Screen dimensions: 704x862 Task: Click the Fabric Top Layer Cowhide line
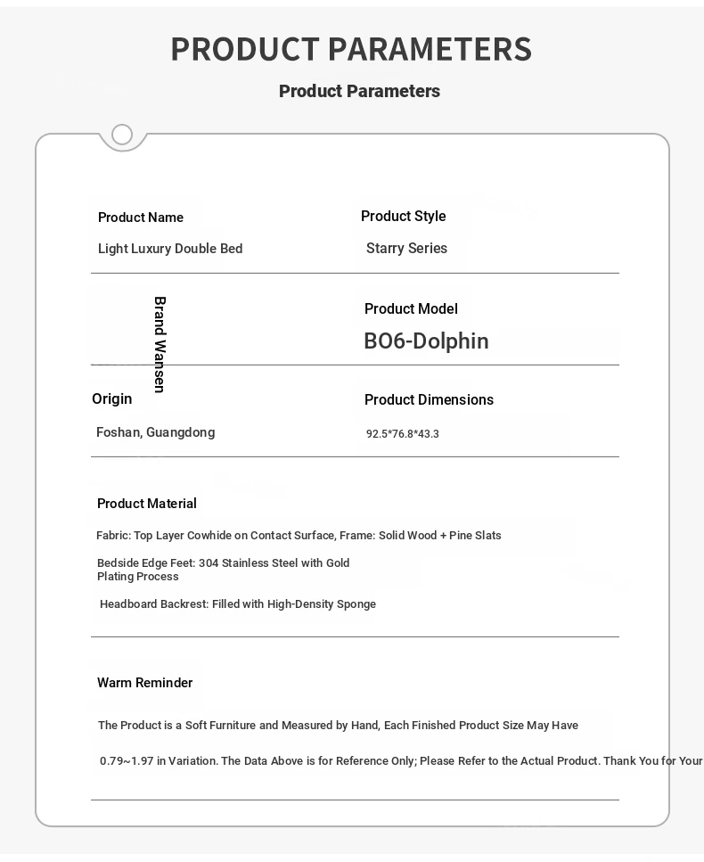pyautogui.click(x=299, y=536)
